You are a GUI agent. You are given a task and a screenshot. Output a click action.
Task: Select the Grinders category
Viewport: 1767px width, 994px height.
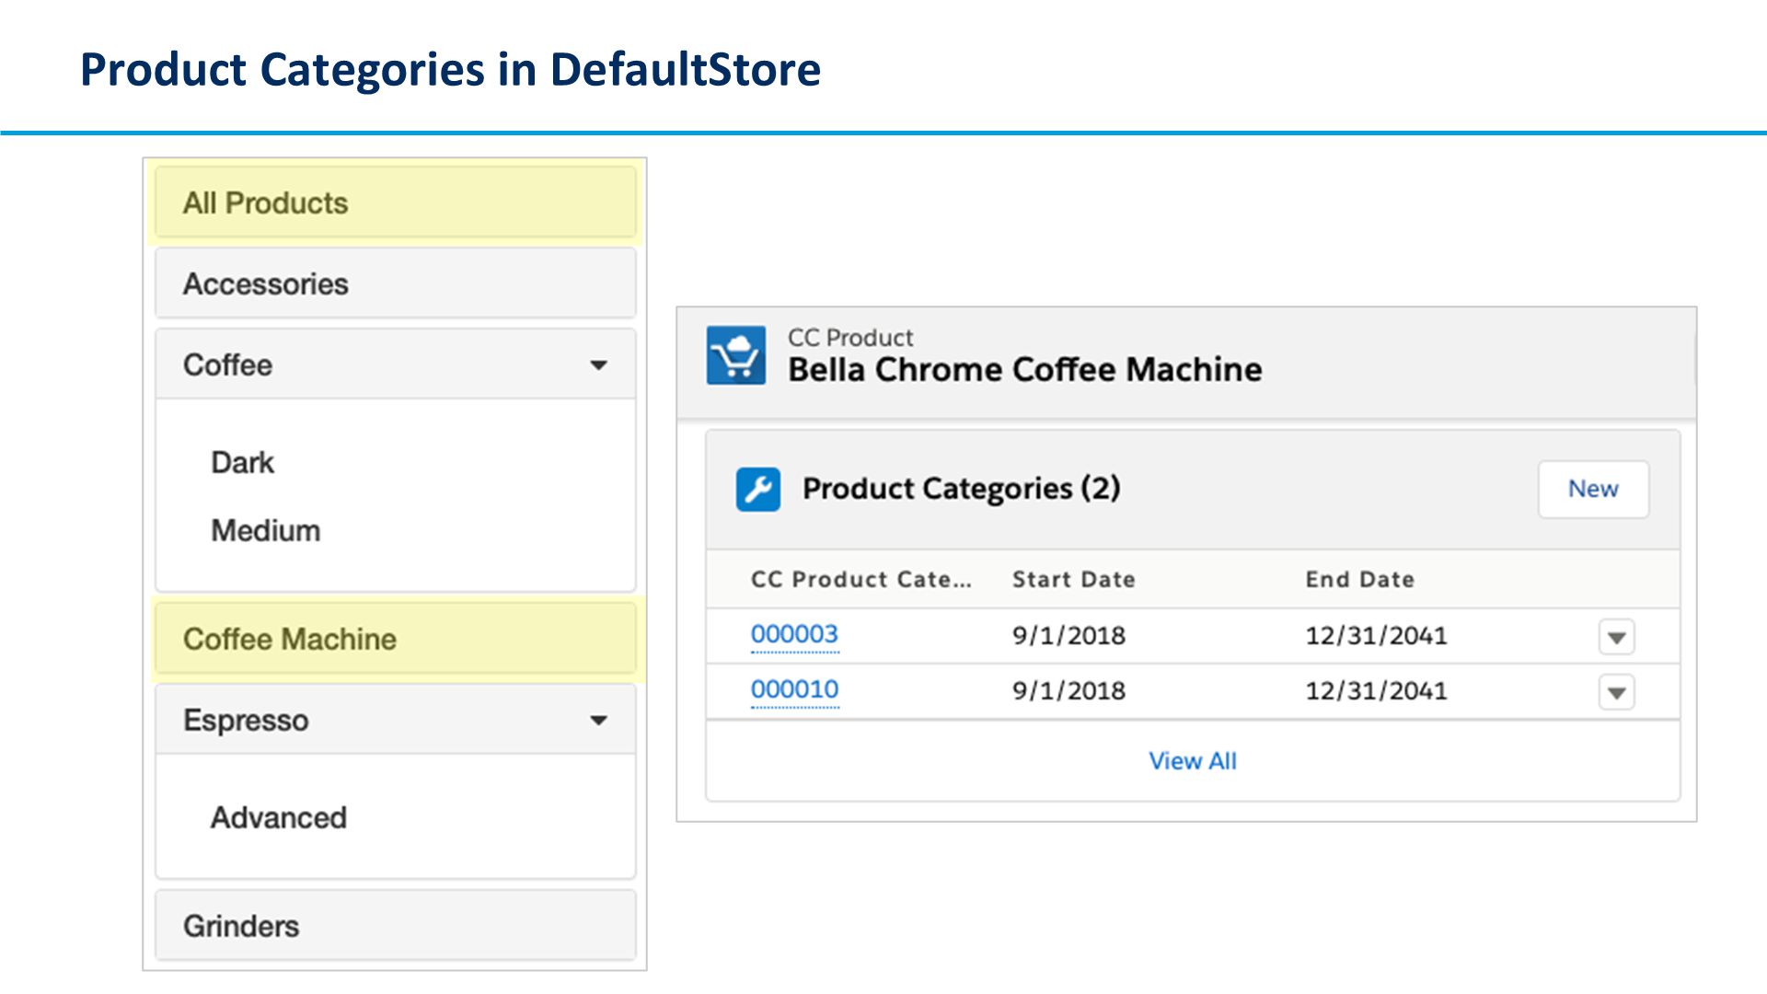coord(396,926)
